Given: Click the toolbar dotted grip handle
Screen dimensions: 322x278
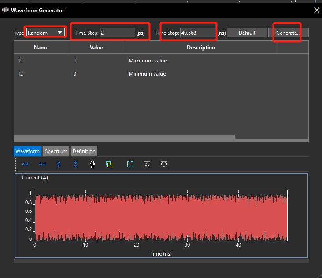Looking at the screenshot, I should pos(15,164).
